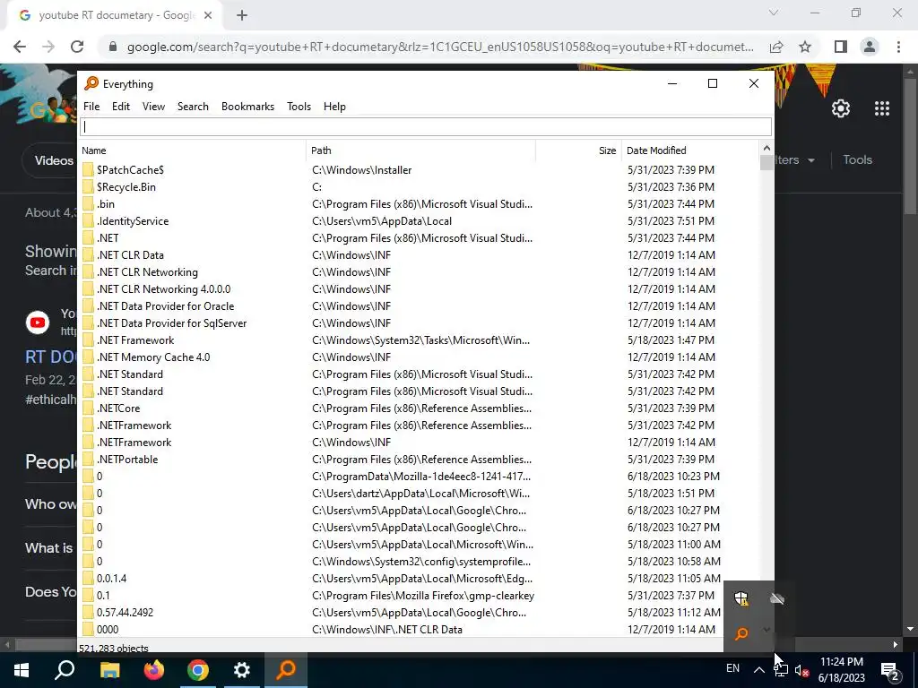Click the date 6/18/2023 10:23 PM
Viewport: 918px width, 688px height.
pos(673,477)
